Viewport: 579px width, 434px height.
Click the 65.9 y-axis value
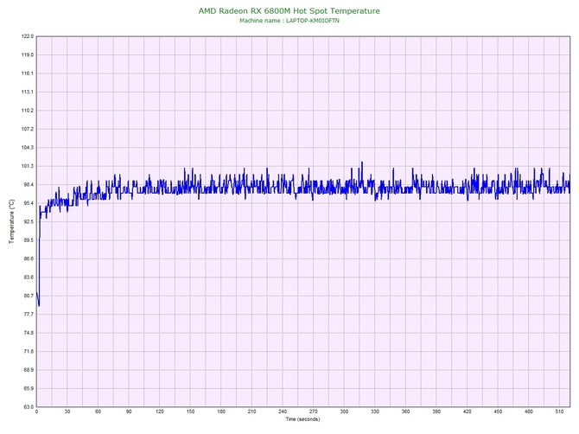(x=29, y=388)
